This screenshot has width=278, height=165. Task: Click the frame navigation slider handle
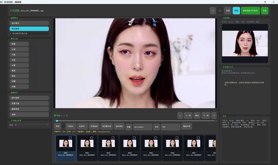[x=57, y=121]
